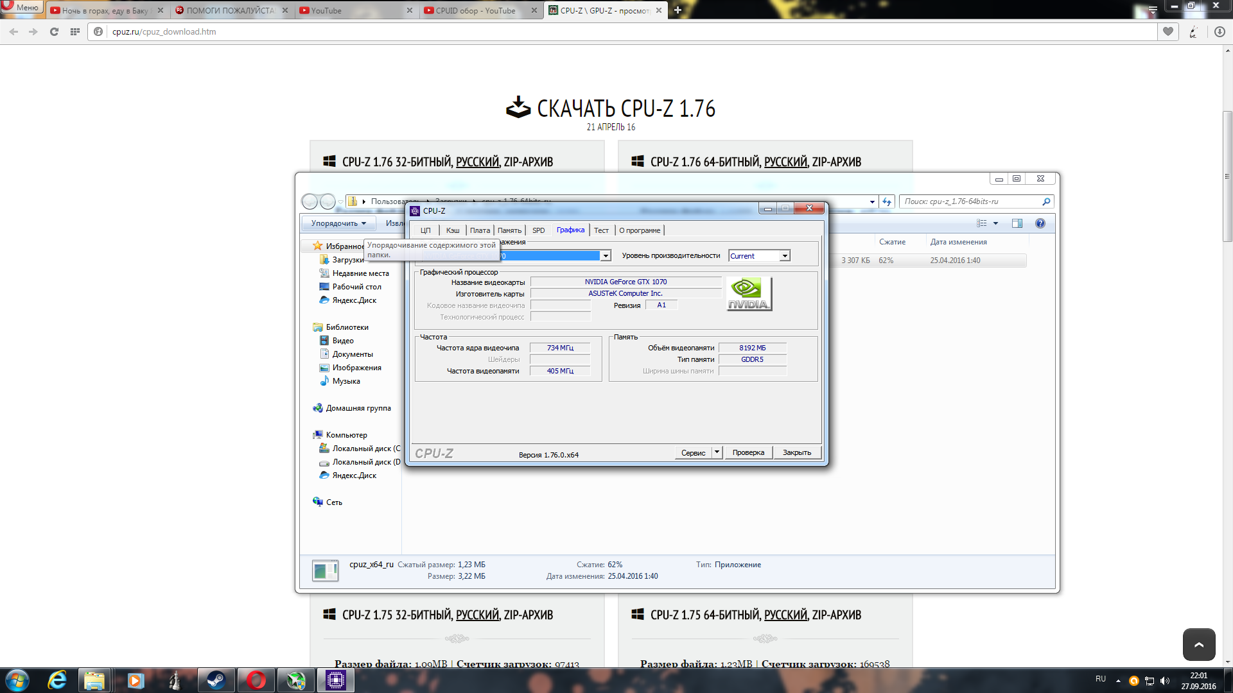Click the Steam icon in the taskbar
The width and height of the screenshot is (1233, 693).
(x=216, y=680)
